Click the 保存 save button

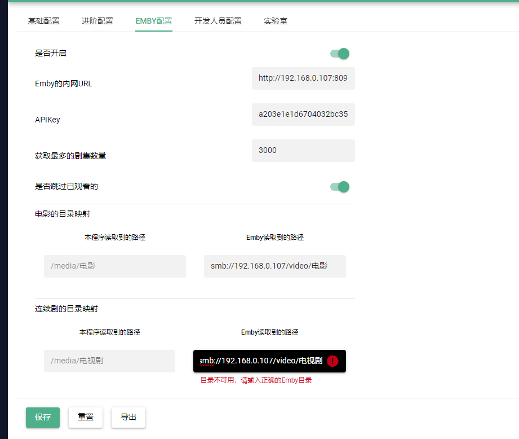[x=42, y=418]
